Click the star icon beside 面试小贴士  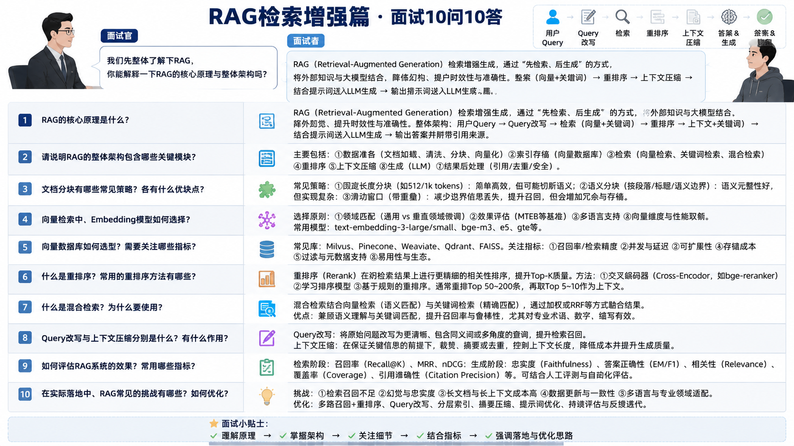pos(214,423)
